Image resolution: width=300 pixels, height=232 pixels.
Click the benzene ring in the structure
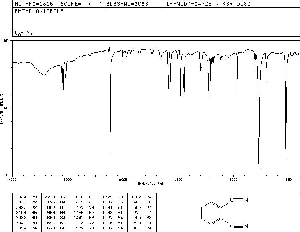tap(211, 213)
